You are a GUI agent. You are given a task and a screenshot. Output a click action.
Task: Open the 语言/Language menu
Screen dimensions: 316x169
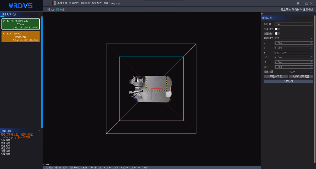[x=112, y=3]
